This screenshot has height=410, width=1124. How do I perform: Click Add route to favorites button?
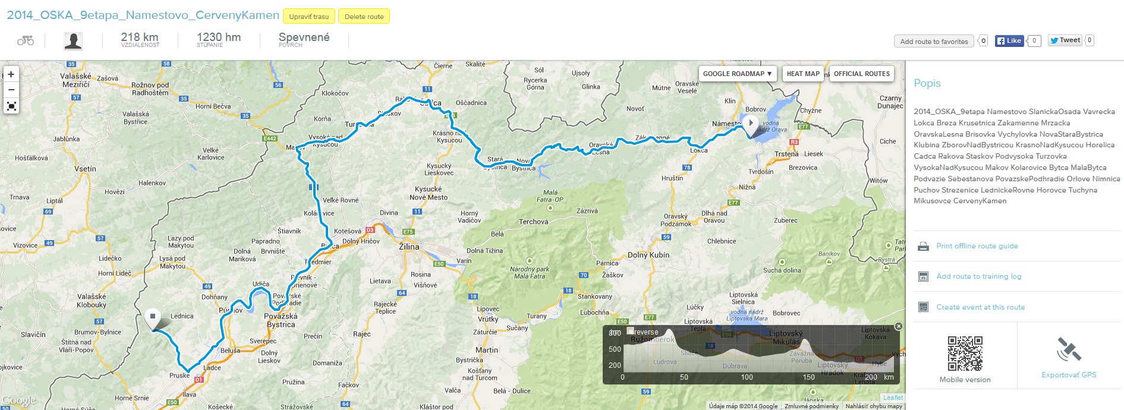(934, 41)
